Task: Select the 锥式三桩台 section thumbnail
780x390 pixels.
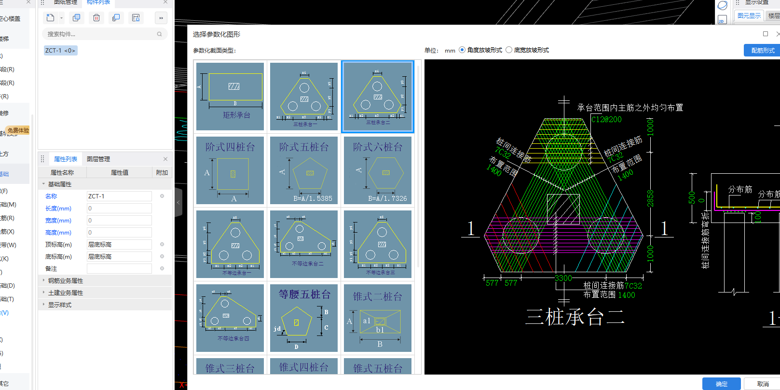Action: [230, 366]
